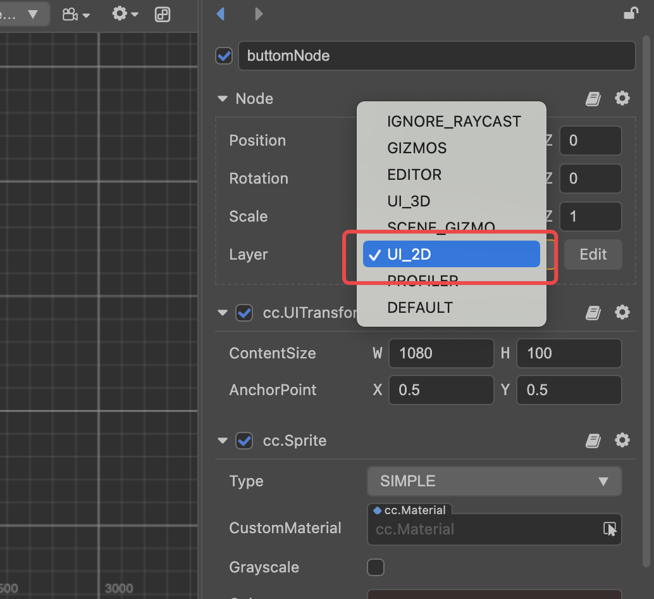Click the buttomNode name field
The image size is (654, 599).
pos(436,56)
